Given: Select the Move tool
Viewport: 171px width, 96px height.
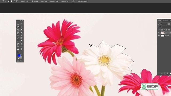Looking at the screenshot, I should [x=18, y=24].
